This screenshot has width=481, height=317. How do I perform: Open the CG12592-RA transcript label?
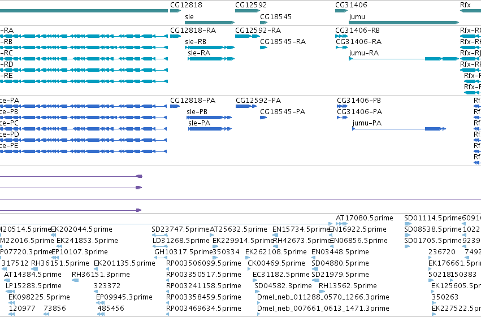258,31
